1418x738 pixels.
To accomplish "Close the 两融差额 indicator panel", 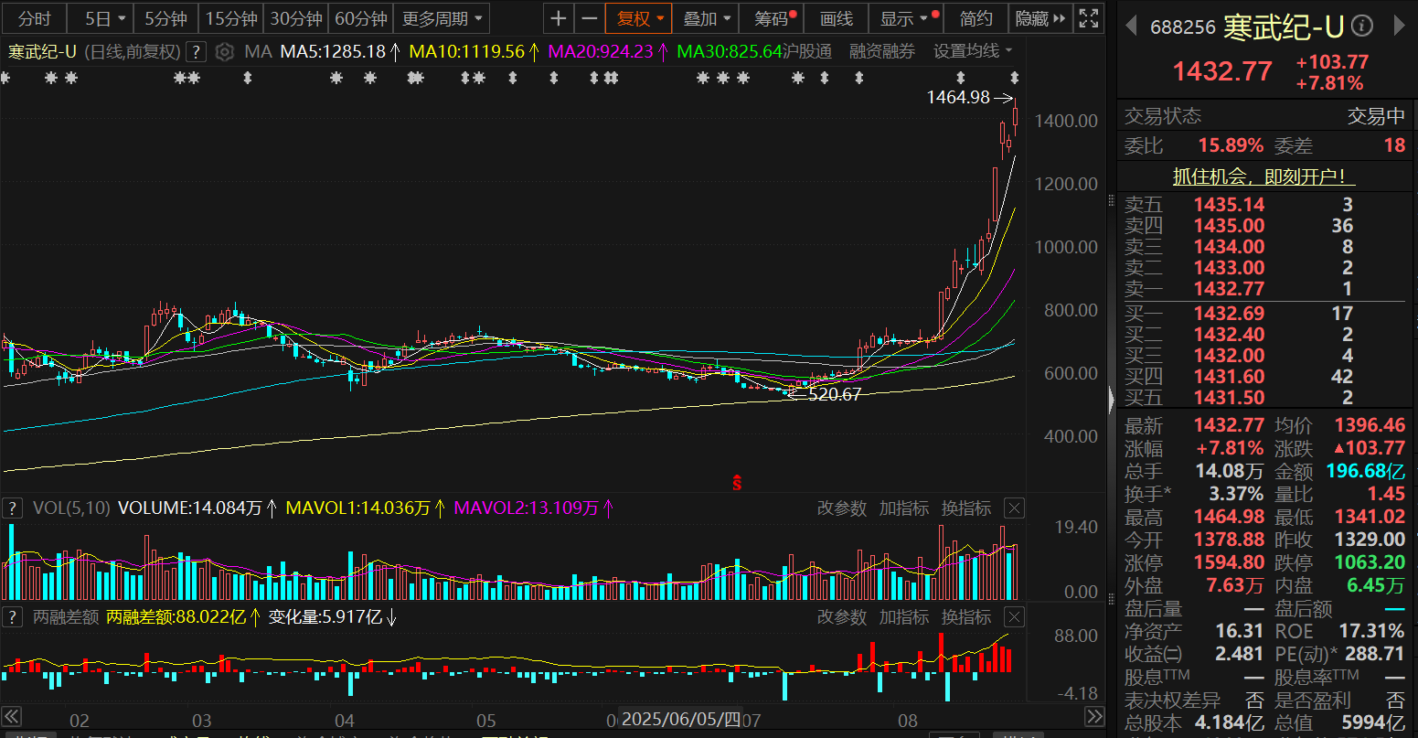I will [x=1014, y=617].
